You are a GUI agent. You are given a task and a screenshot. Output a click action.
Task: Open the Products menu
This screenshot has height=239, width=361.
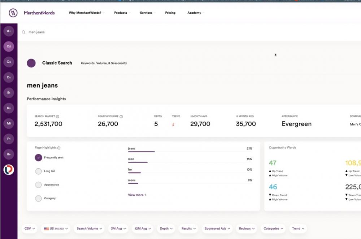coord(122,13)
